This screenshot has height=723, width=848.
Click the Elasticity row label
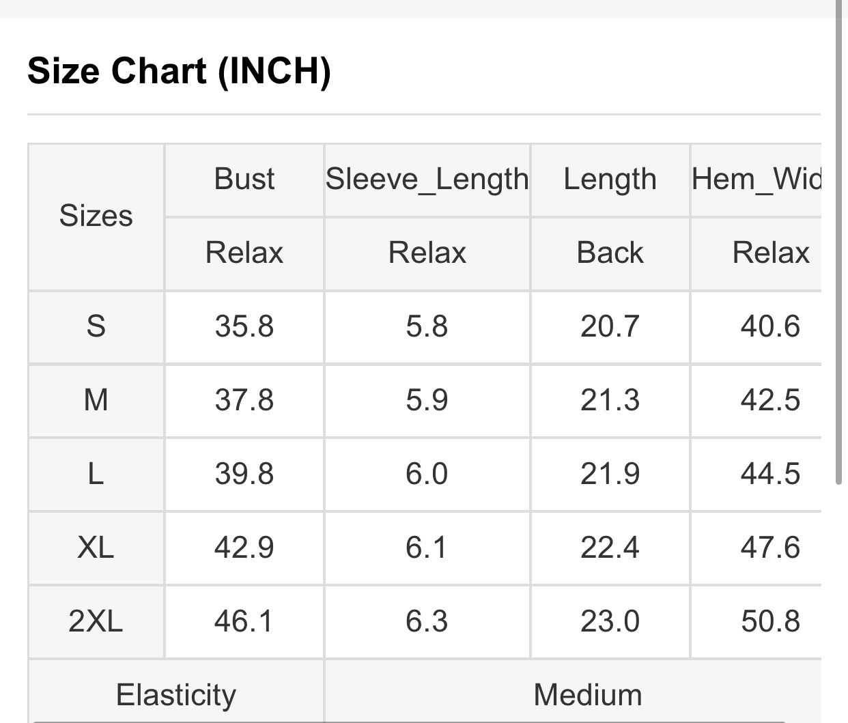click(176, 694)
